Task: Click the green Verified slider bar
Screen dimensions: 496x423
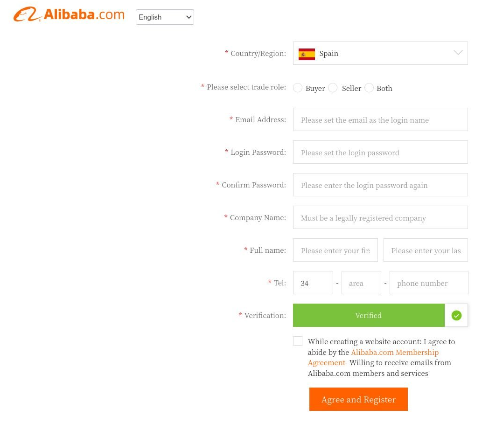Action: click(x=368, y=316)
